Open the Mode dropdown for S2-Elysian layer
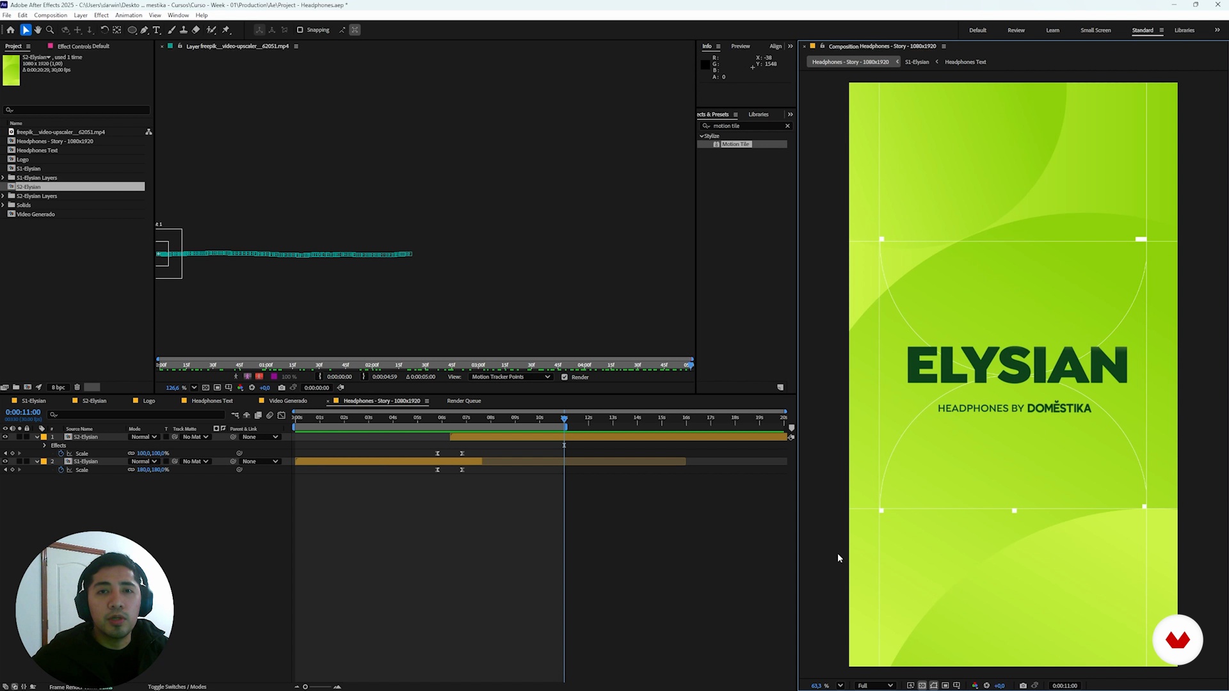The height and width of the screenshot is (691, 1229). coord(143,437)
